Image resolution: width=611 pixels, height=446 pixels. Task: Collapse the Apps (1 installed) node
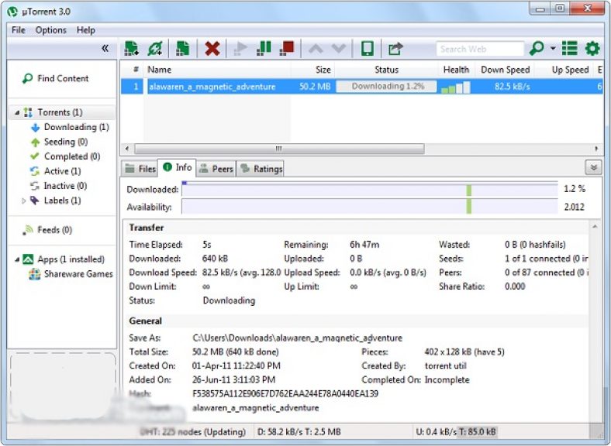17,259
